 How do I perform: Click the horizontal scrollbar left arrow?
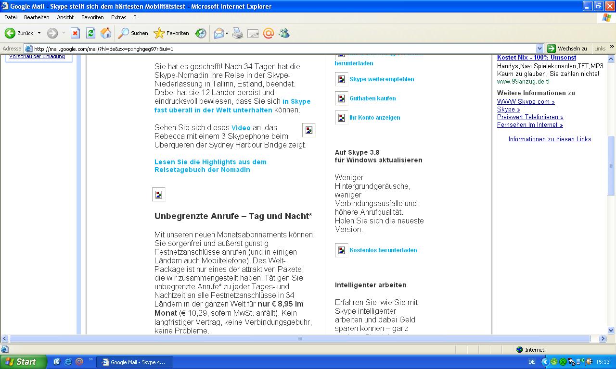pos(4,339)
